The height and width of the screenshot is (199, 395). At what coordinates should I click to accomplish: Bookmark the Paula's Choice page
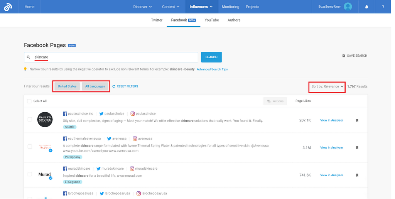357,120
